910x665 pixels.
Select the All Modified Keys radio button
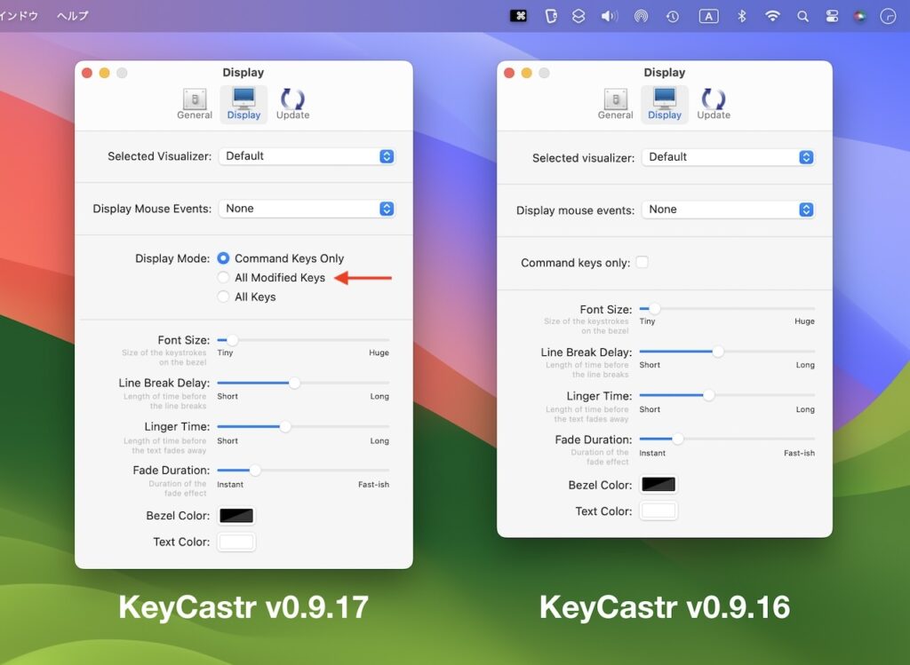[x=225, y=277]
